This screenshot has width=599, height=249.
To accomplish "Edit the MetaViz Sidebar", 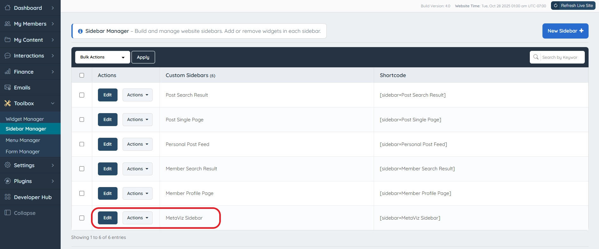I will pos(108,218).
